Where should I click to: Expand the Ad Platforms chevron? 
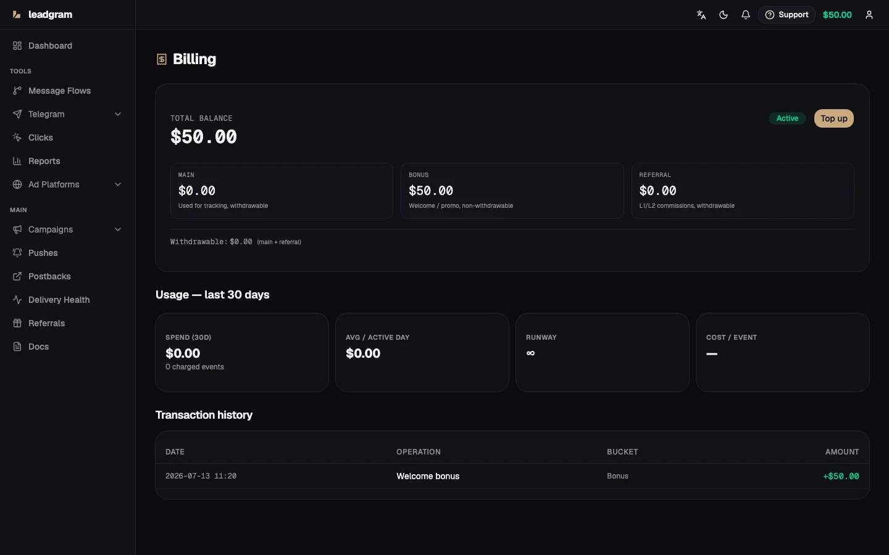point(118,184)
